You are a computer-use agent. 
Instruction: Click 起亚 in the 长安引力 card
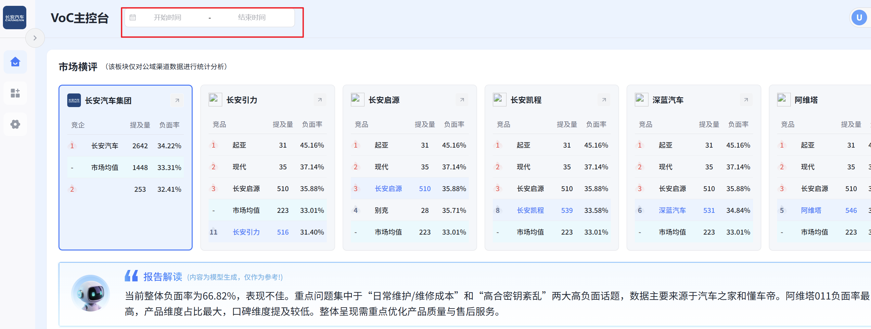pos(239,145)
